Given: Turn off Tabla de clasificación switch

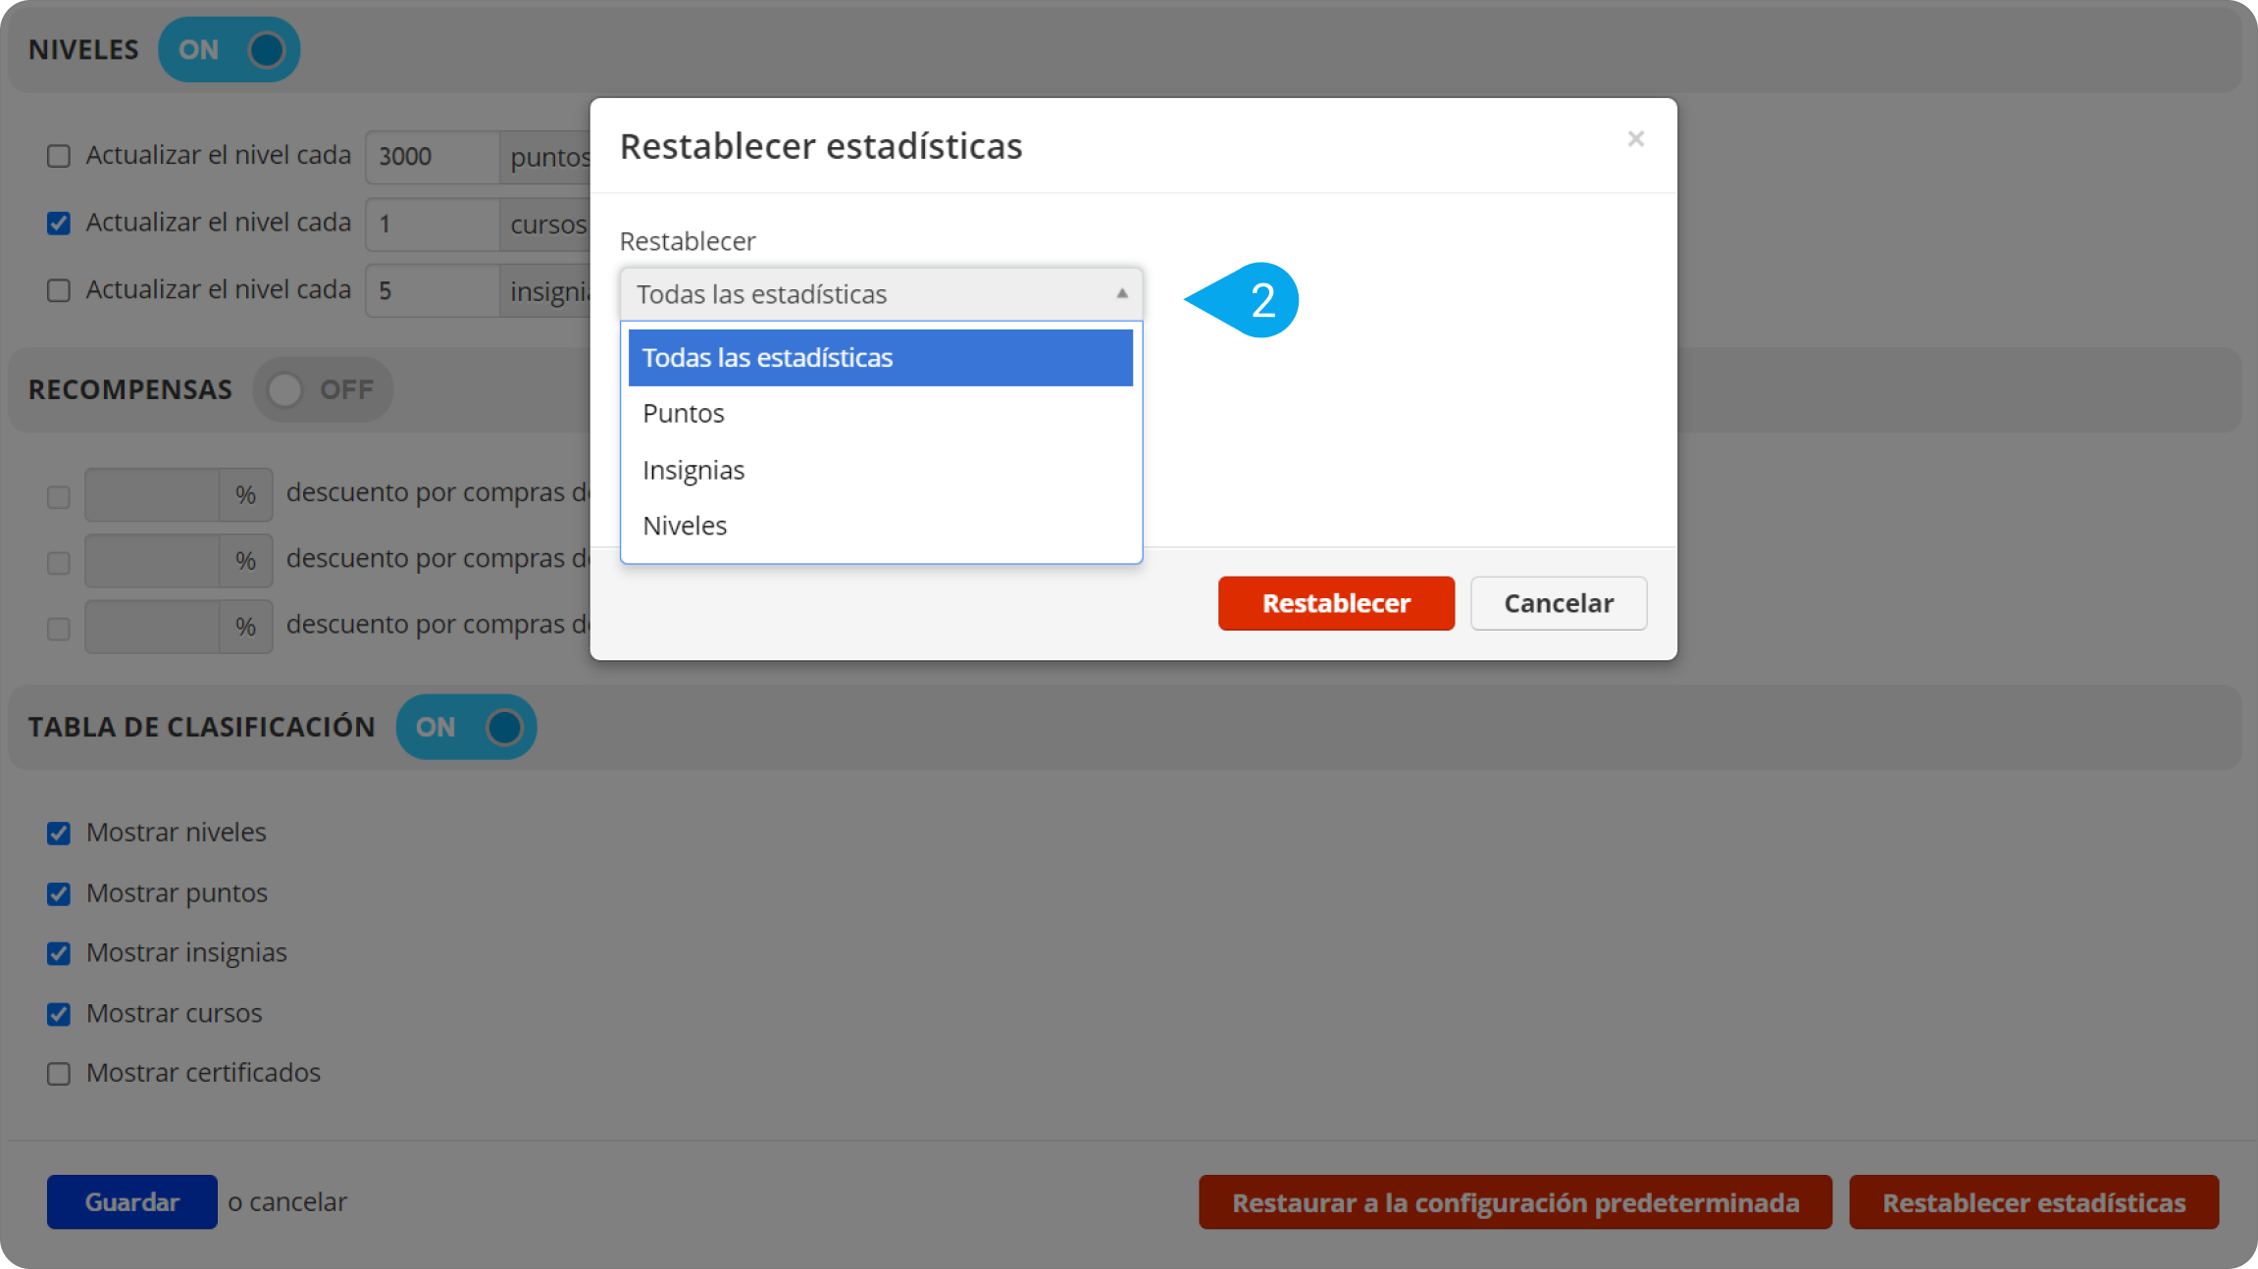Looking at the screenshot, I should [467, 728].
